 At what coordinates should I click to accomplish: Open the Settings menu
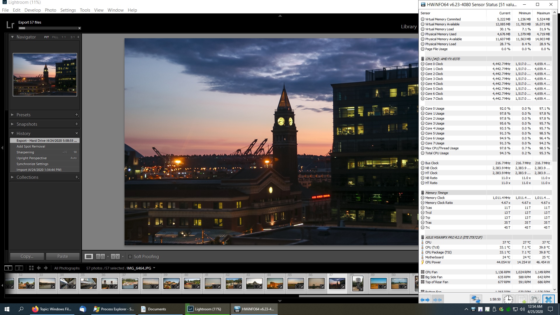[x=68, y=10]
